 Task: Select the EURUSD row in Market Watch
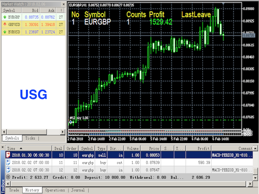point(33,32)
